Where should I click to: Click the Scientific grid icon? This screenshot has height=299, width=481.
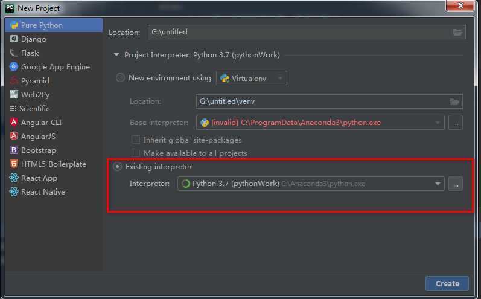pyautogui.click(x=13, y=108)
